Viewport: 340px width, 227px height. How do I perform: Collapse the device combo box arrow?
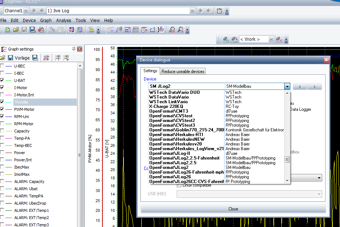coord(287,86)
